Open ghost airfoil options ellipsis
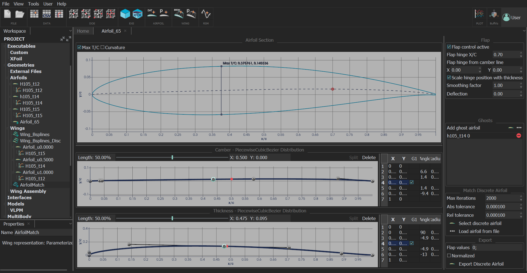527x273 pixels. click(519, 128)
